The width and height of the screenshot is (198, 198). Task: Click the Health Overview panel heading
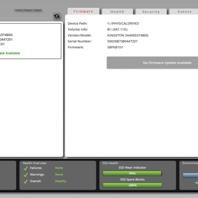[35, 163]
